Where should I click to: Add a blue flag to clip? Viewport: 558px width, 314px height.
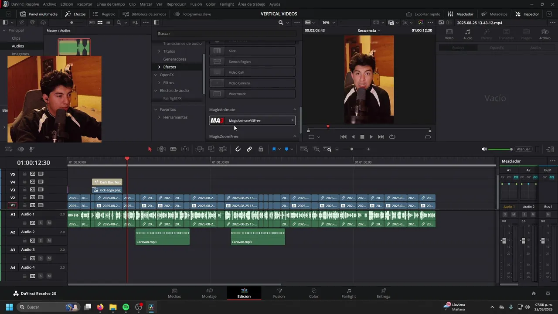(274, 149)
